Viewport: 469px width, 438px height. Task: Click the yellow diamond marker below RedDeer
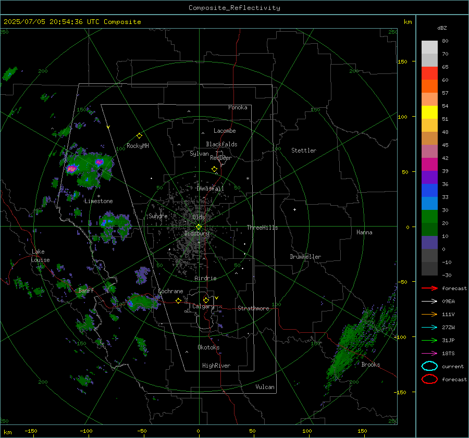pyautogui.click(x=214, y=169)
